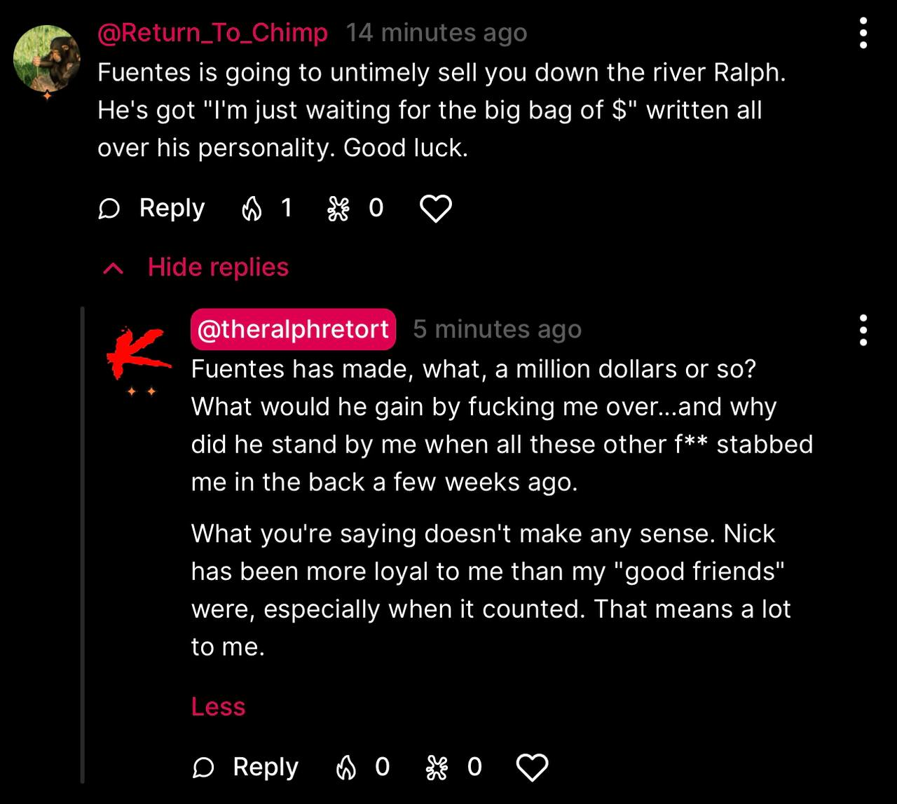Click flower reaction icon on theralphretort's reply
897x804 pixels.
pos(437,768)
